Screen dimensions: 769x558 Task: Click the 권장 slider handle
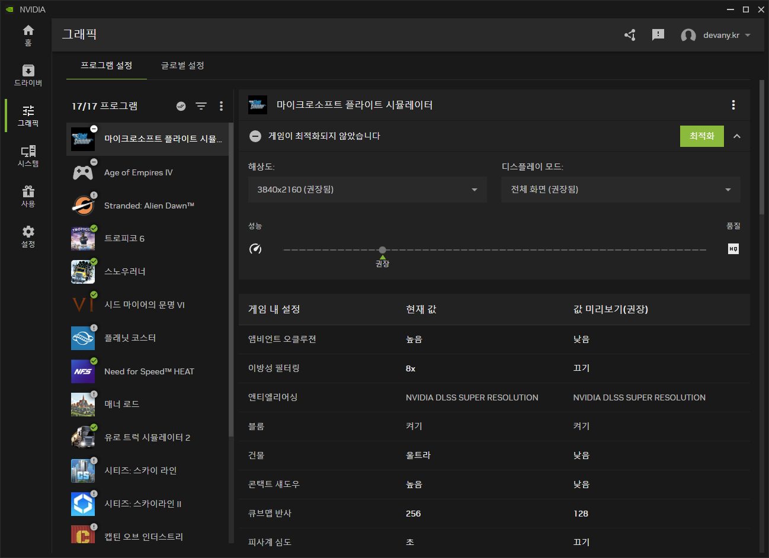click(382, 250)
